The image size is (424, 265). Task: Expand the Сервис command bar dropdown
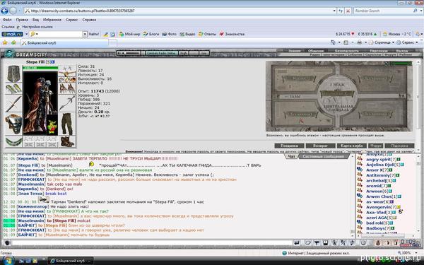[x=417, y=42]
